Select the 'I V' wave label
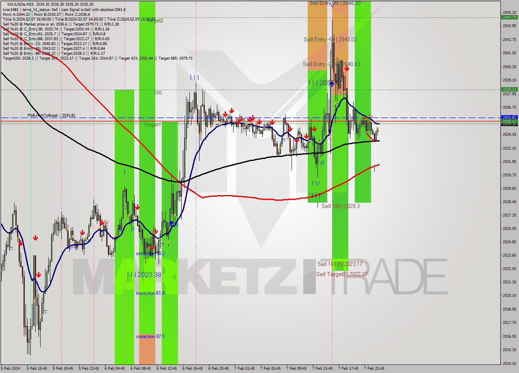This screenshot has width=519, height=373. point(316,183)
